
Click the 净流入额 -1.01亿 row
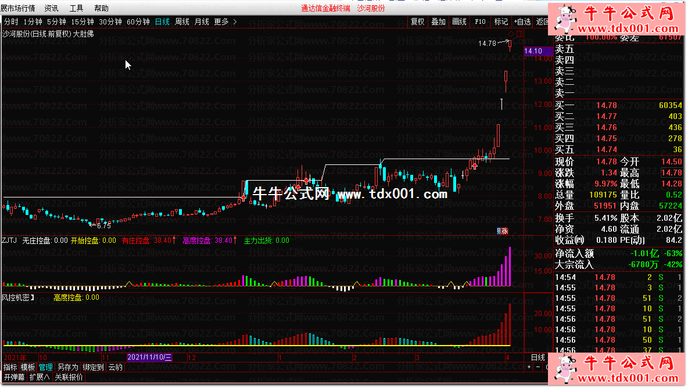tap(619, 253)
